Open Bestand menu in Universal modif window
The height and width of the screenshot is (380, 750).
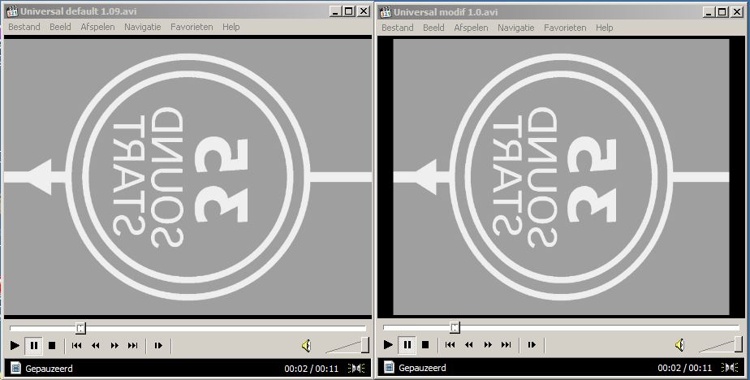click(x=398, y=28)
